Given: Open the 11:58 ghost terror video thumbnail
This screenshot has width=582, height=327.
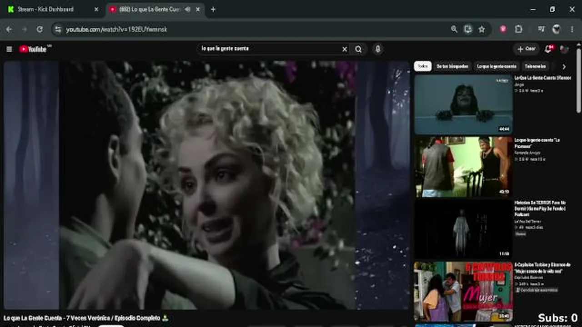Looking at the screenshot, I should [463, 228].
